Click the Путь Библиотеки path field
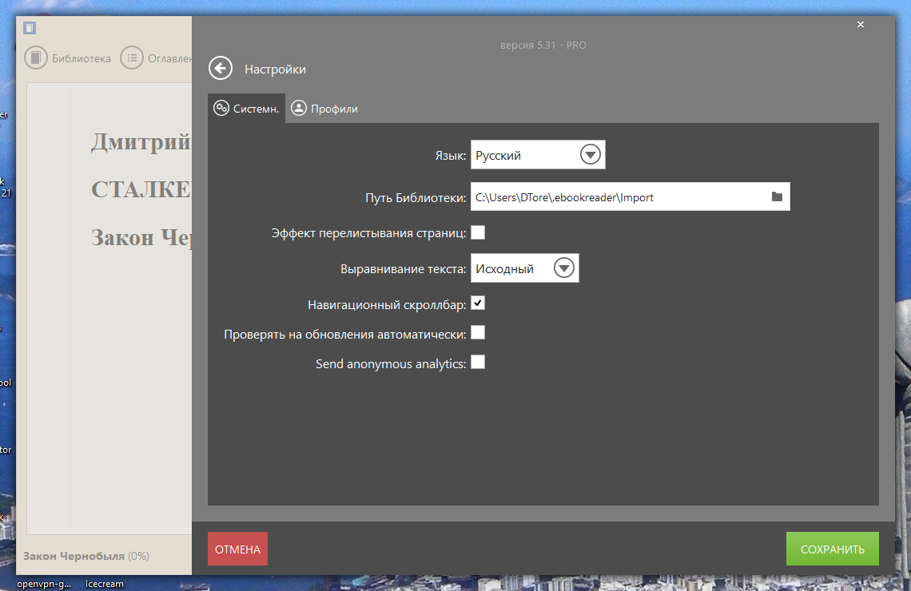The image size is (911, 591). click(x=630, y=196)
